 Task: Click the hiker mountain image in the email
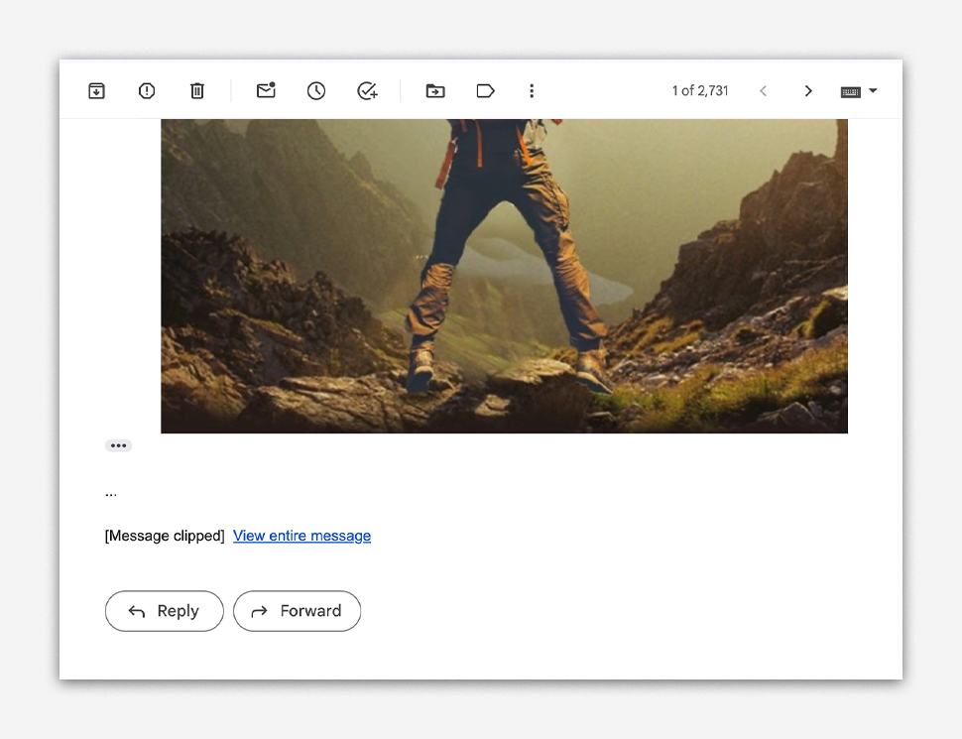tap(504, 276)
